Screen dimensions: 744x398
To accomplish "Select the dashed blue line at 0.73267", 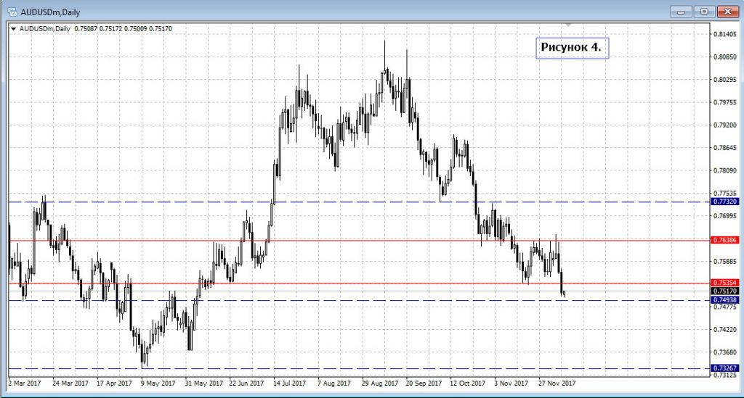I will [363, 368].
